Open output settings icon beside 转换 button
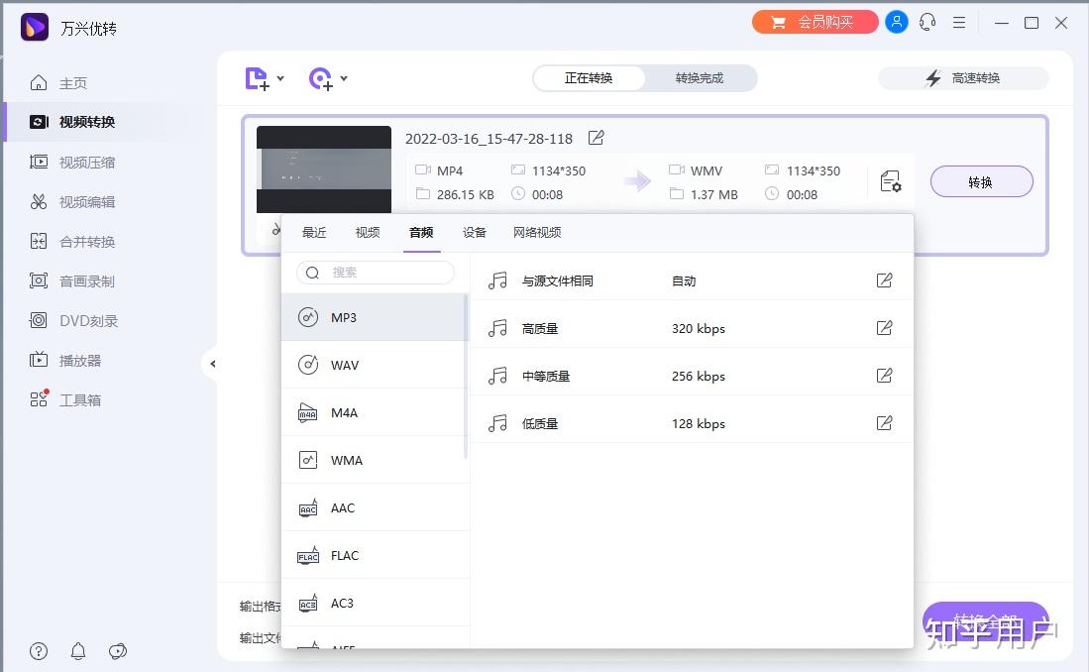 [891, 181]
